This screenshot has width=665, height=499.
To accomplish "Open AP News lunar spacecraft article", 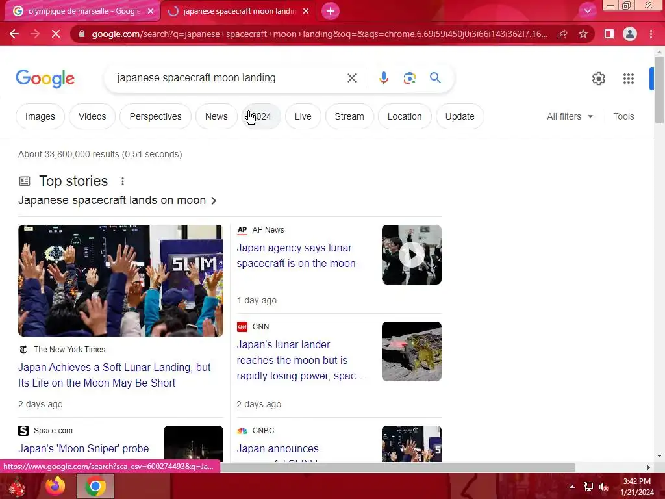I will point(296,255).
